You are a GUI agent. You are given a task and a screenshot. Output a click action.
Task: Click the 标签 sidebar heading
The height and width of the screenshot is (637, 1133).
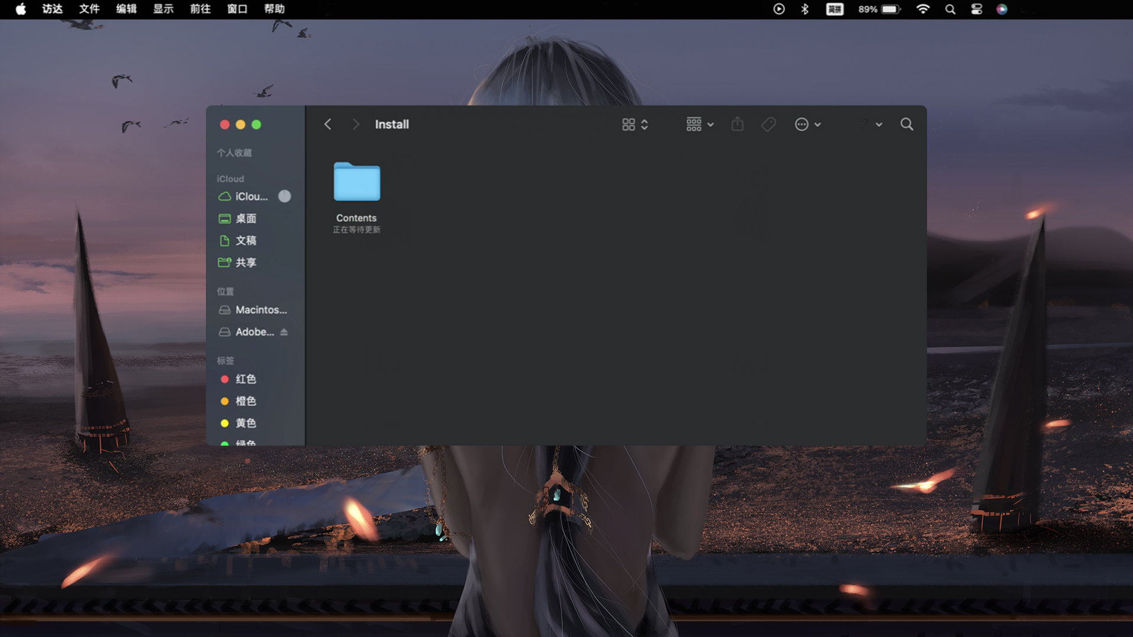pyautogui.click(x=225, y=360)
